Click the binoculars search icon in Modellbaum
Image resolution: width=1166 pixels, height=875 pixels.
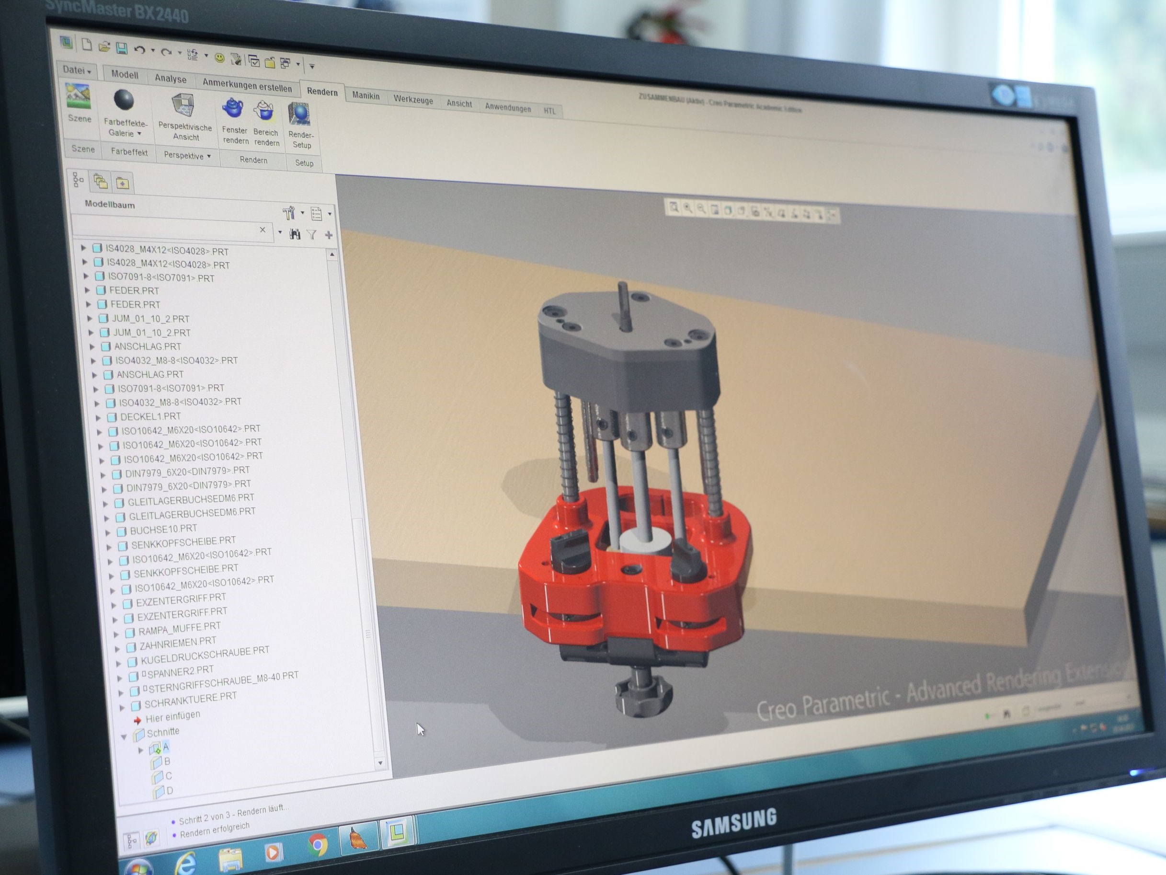click(x=295, y=234)
